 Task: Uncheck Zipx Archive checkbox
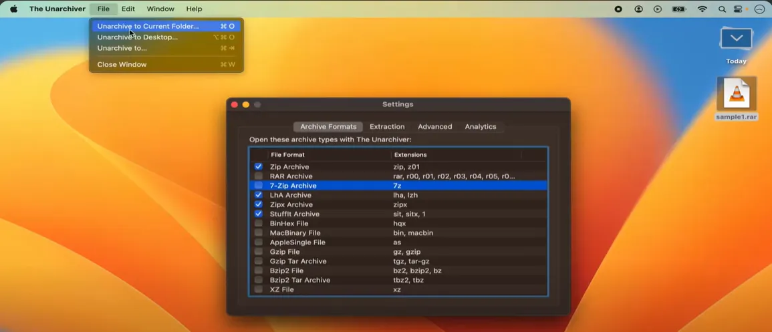pyautogui.click(x=259, y=204)
